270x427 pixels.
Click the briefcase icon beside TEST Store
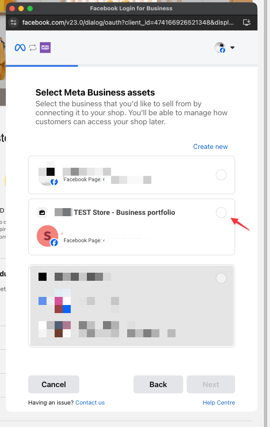pyautogui.click(x=42, y=213)
